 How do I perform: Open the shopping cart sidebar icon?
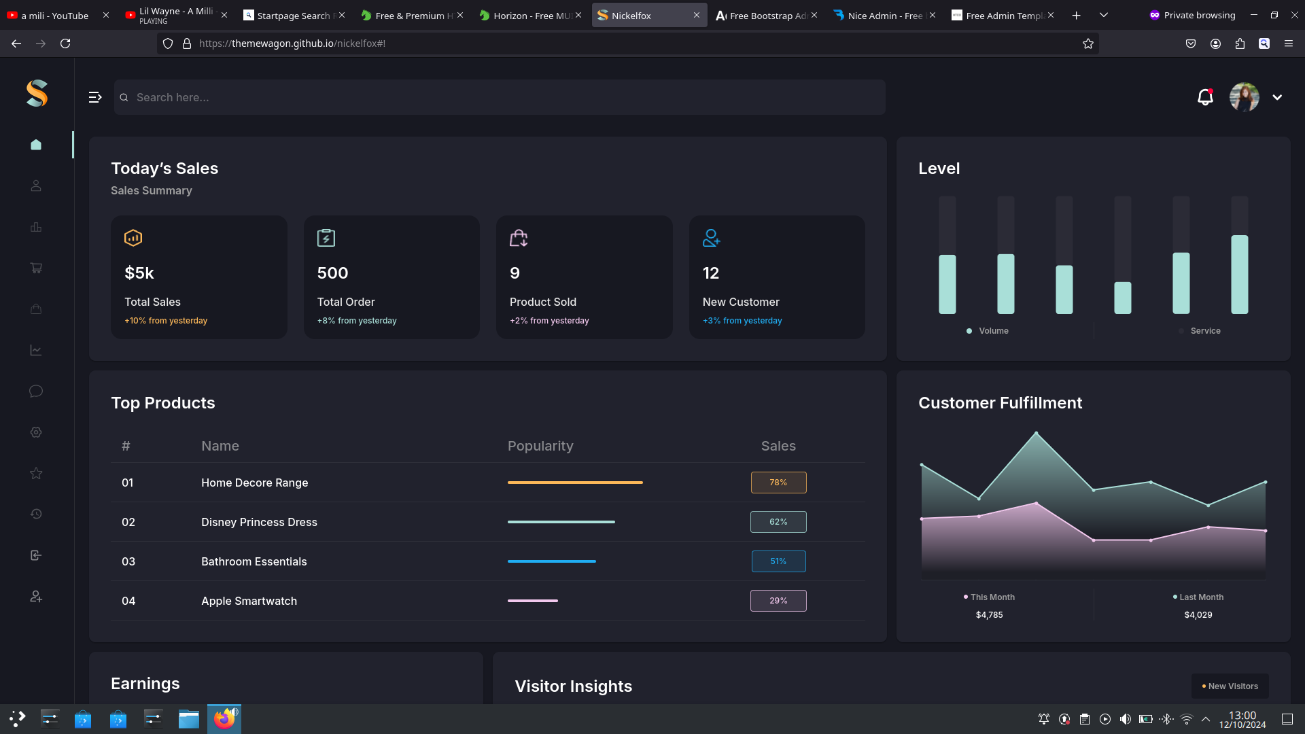36,268
